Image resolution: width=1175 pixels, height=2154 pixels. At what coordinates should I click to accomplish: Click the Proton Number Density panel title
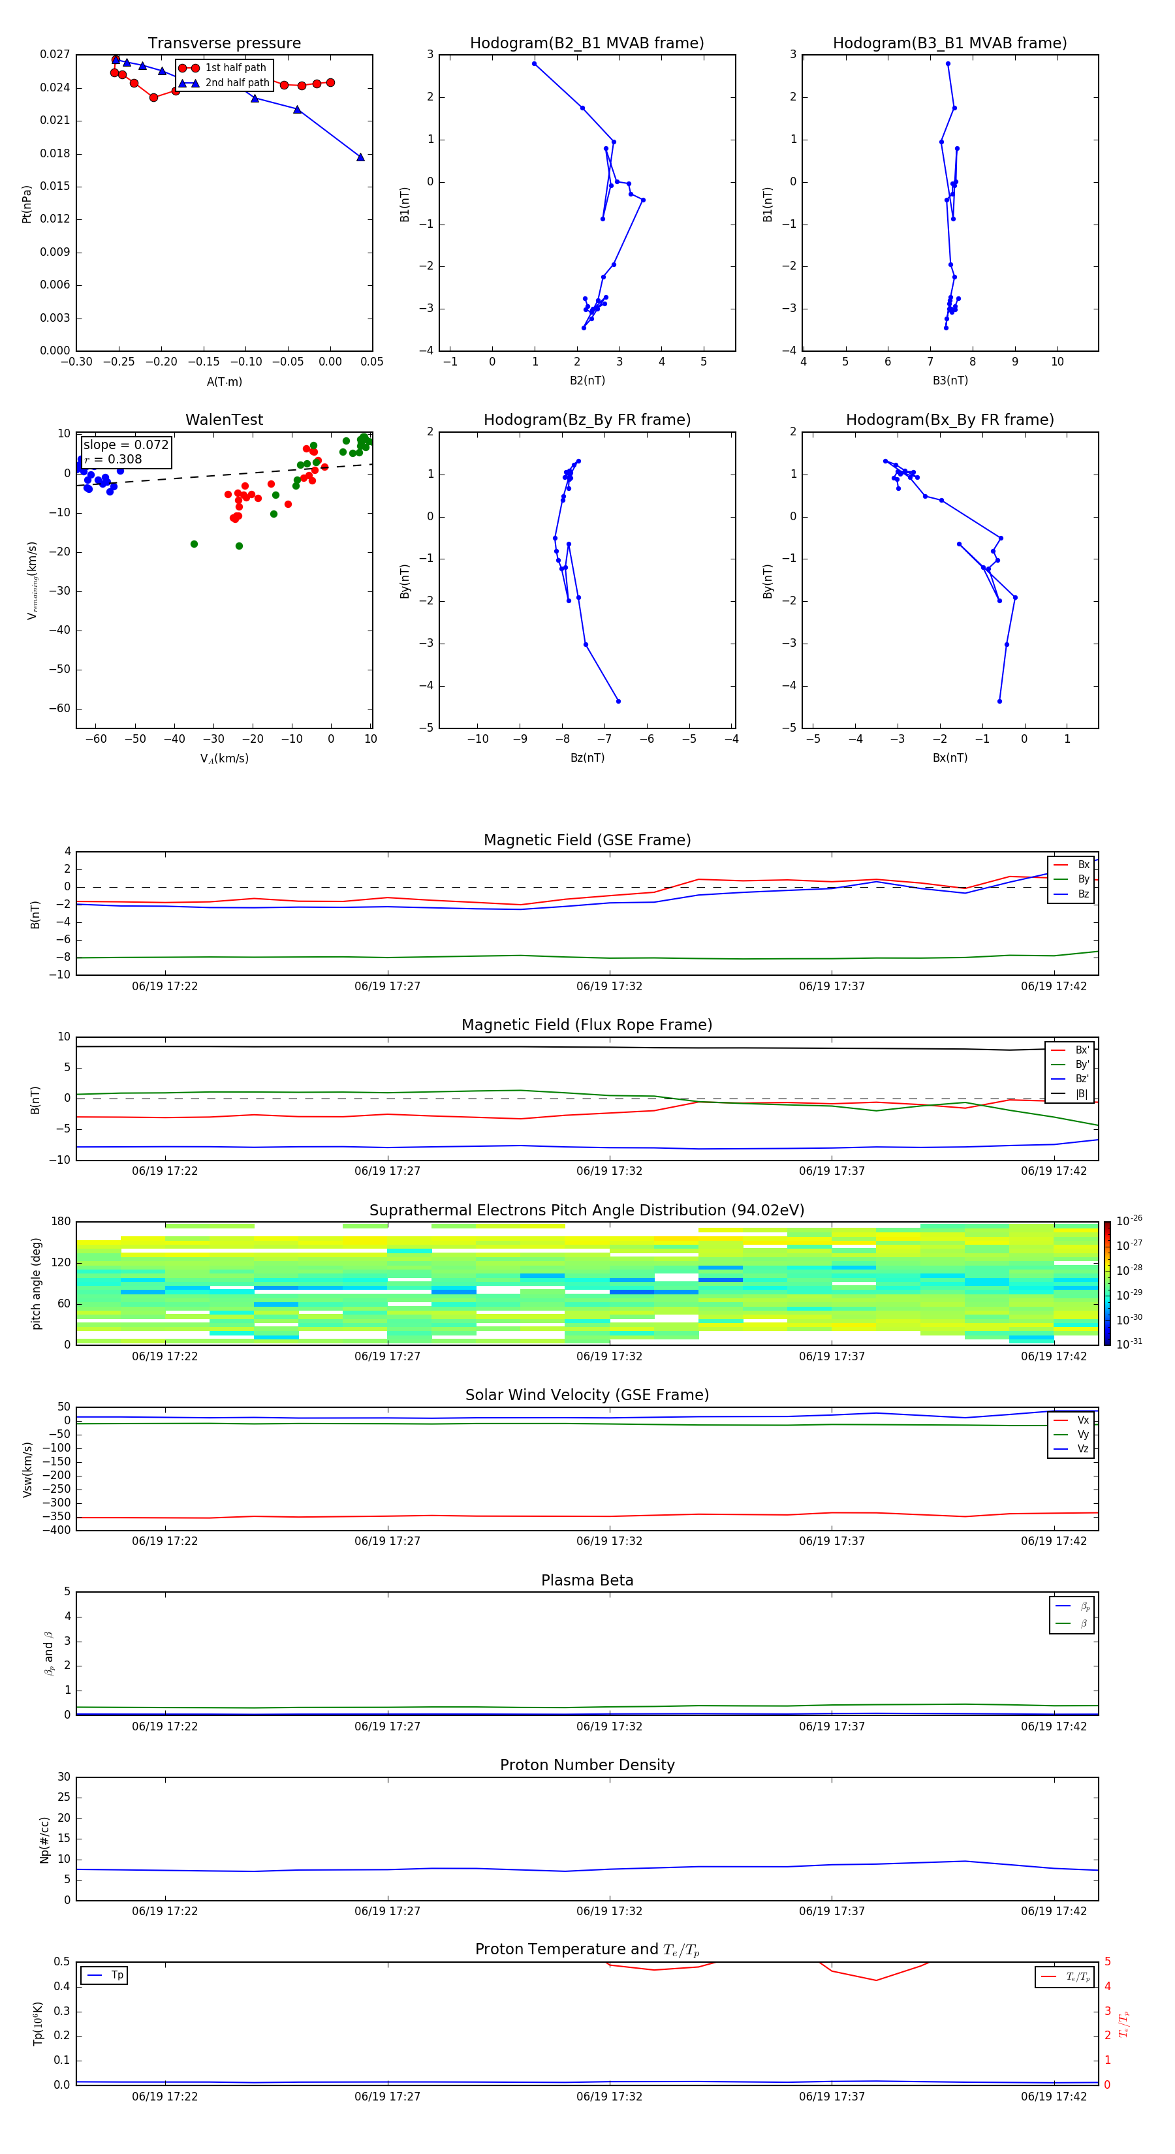pos(586,1765)
